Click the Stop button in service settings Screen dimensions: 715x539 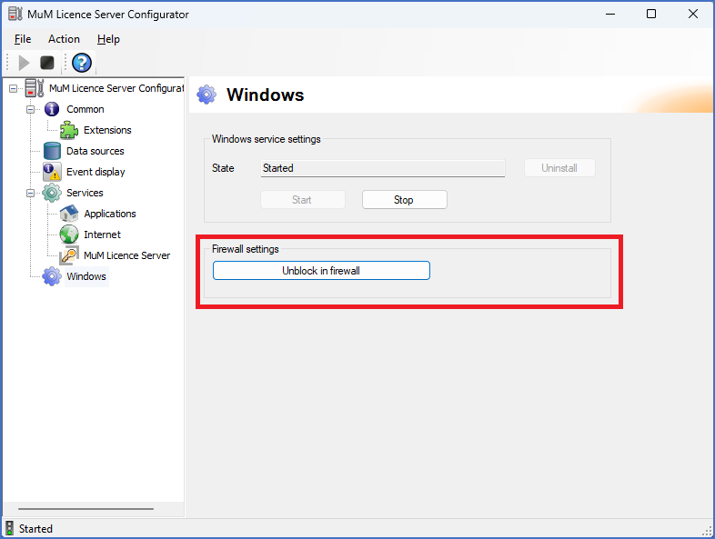point(405,200)
